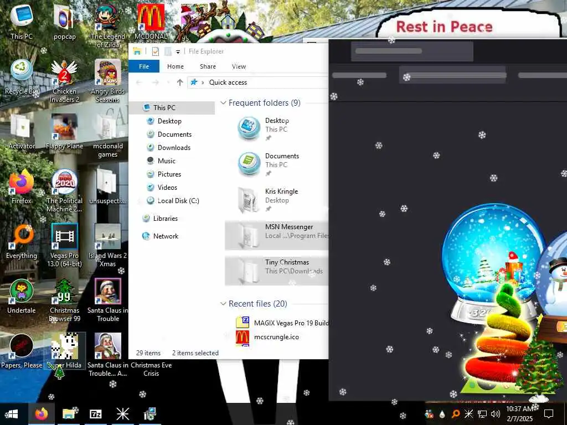Select the Tiny Christmas frequent folder
This screenshot has width=567, height=425.
[277, 271]
